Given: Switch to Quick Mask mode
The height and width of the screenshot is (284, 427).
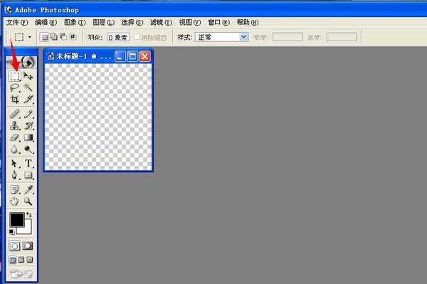Looking at the screenshot, I should click(x=28, y=246).
